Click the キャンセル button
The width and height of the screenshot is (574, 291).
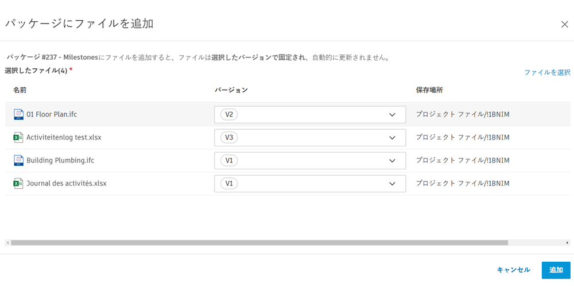click(513, 270)
